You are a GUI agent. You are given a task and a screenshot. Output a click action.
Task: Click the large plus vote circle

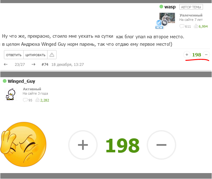(83, 145)
